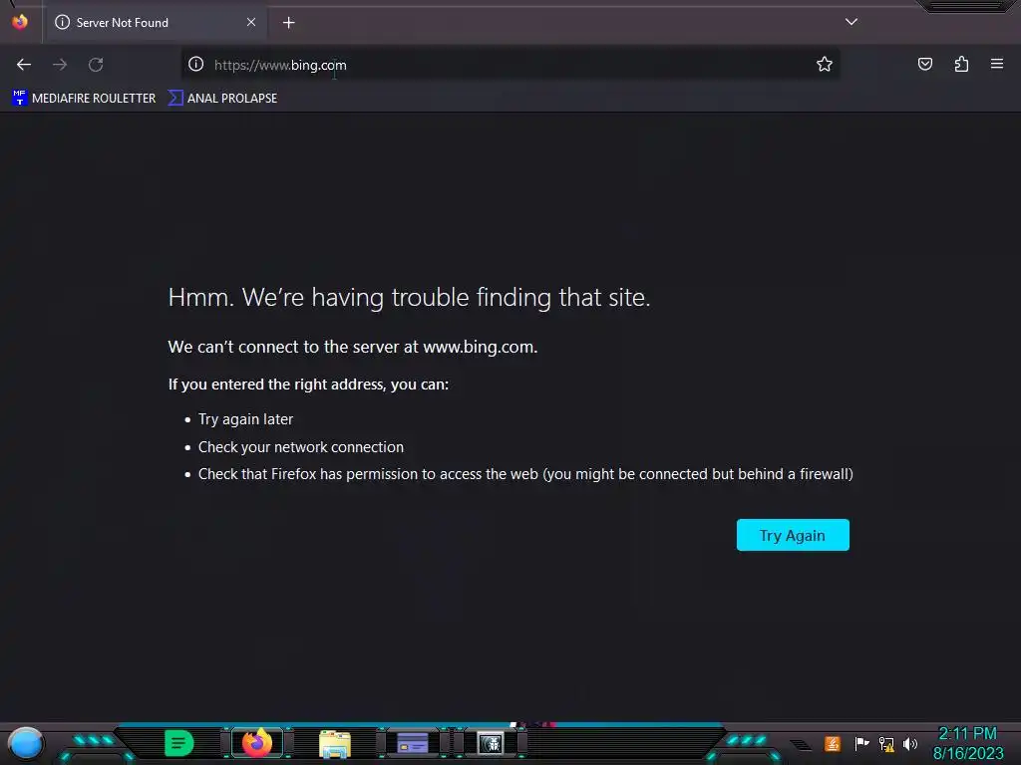Open network status tray icon

pos(886,743)
